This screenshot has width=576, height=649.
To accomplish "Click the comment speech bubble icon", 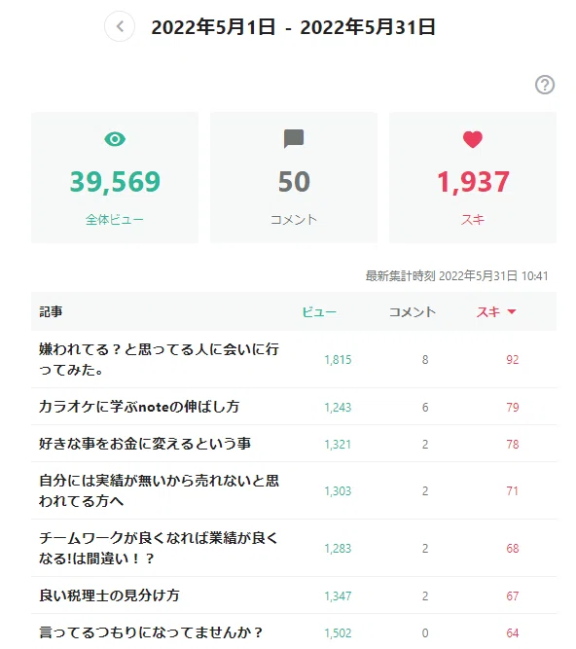I will pyautogui.click(x=294, y=139).
